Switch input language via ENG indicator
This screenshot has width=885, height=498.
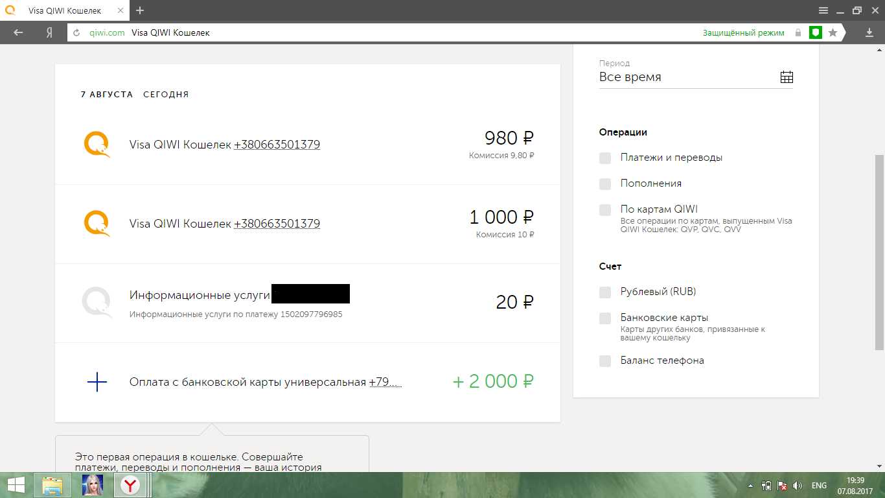[x=819, y=486]
